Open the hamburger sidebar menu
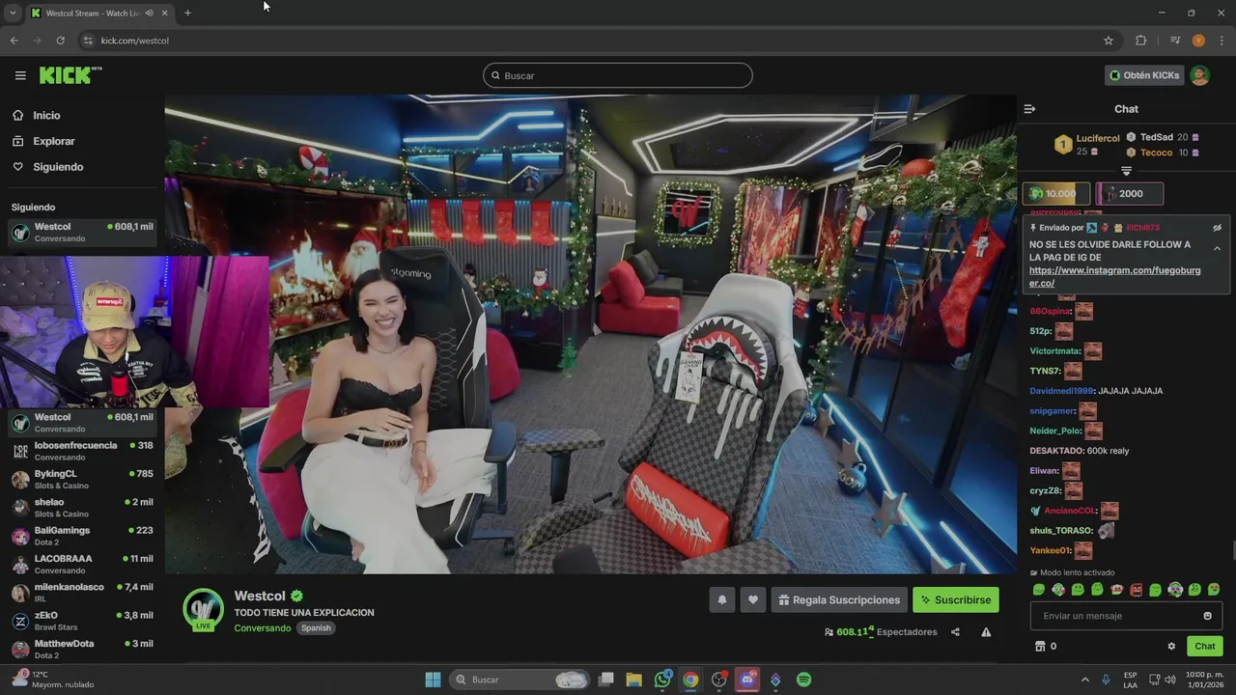This screenshot has width=1236, height=695. pyautogui.click(x=20, y=75)
